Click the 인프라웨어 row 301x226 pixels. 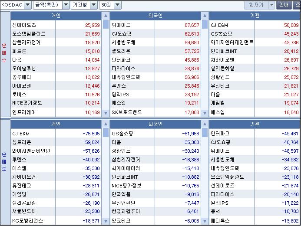point(56,112)
